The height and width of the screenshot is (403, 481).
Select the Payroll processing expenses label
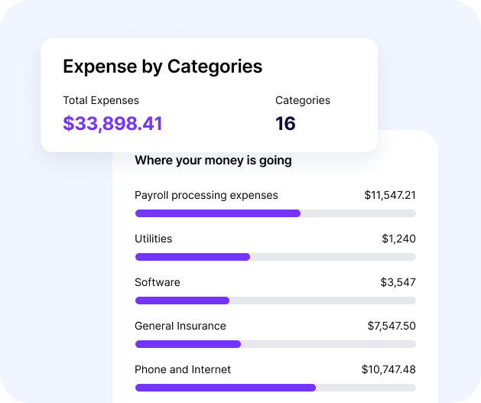coord(206,195)
